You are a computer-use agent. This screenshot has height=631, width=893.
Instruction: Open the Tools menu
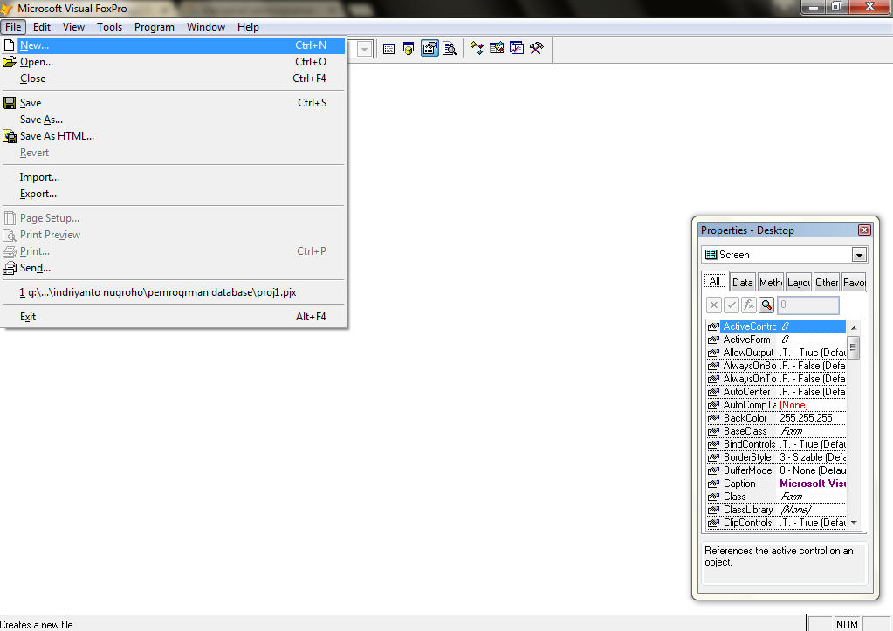point(109,27)
